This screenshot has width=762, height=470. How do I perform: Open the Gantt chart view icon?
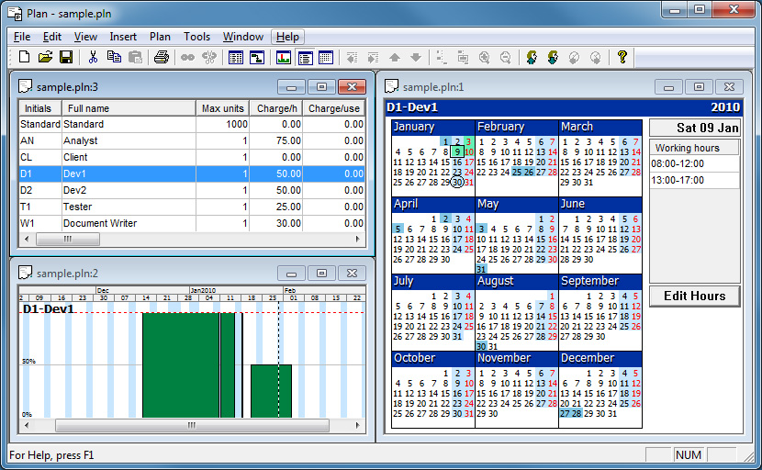point(256,57)
